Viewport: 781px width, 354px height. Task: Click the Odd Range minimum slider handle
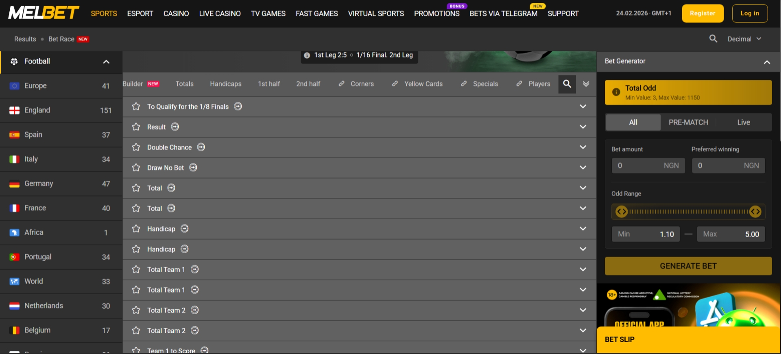pos(622,212)
